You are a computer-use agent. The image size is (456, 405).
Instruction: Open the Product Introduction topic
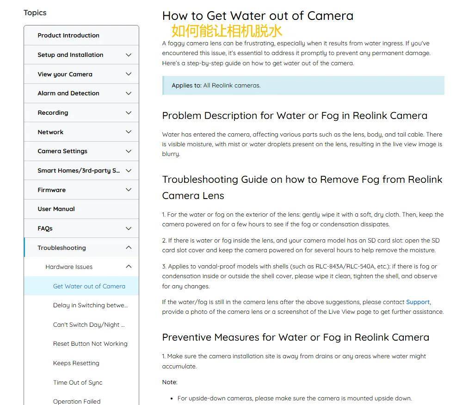[x=81, y=35]
